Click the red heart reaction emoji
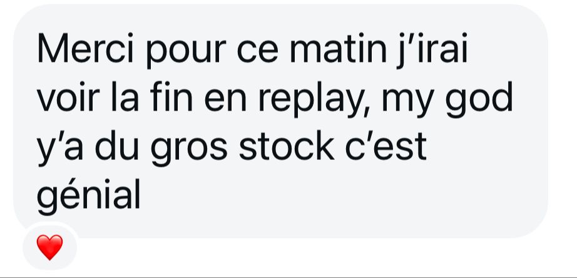The image size is (577, 278). point(49,247)
